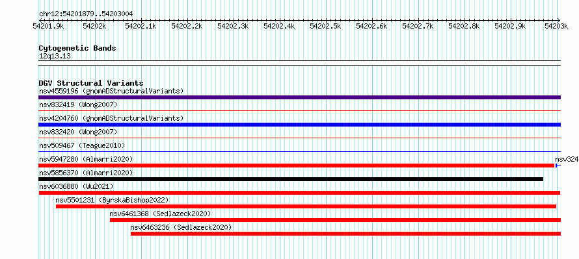Click the nsv509467 (Teague2010) label
Image resolution: width=579 pixels, height=259 pixels.
point(82,145)
